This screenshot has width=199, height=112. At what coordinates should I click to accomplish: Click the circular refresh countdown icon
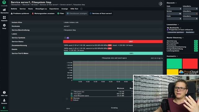point(160,4)
